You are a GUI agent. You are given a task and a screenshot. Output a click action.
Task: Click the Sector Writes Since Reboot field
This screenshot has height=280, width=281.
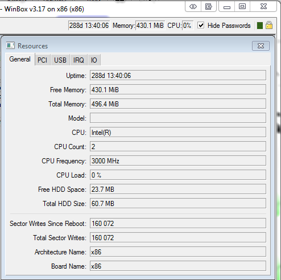pos(178,223)
